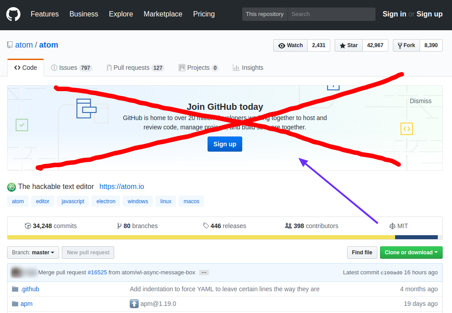The width and height of the screenshot is (452, 313).
Task: Open the .github folder name link
Action: (30, 289)
